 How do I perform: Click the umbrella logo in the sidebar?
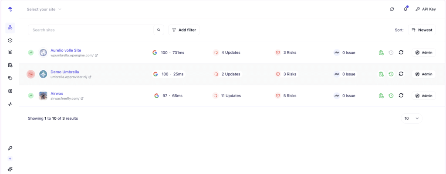tap(10, 9)
